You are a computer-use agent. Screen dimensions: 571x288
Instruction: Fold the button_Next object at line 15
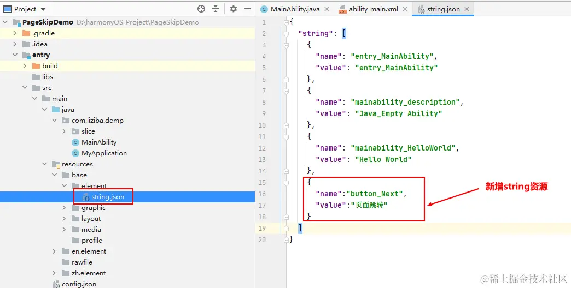tap(286, 182)
